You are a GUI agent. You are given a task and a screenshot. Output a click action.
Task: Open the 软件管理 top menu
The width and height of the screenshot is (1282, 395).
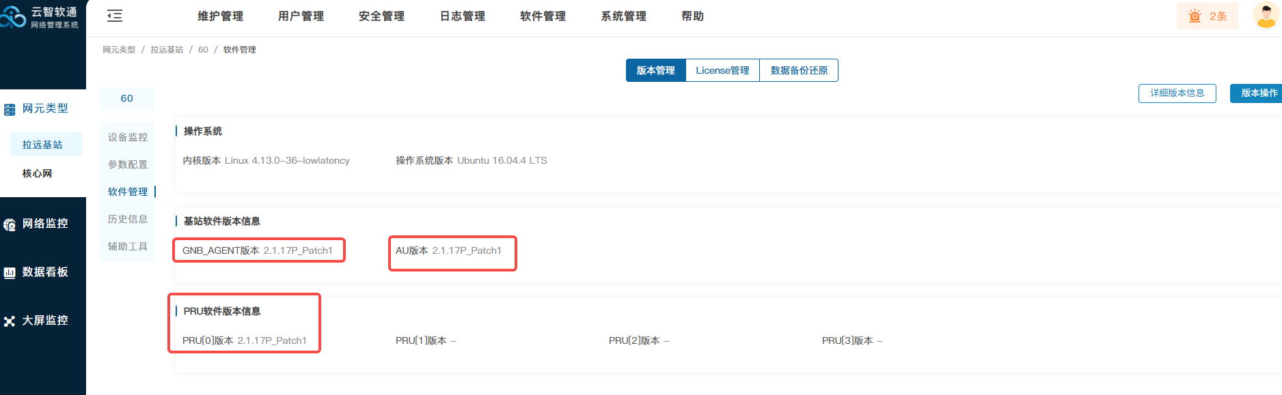pyautogui.click(x=543, y=16)
